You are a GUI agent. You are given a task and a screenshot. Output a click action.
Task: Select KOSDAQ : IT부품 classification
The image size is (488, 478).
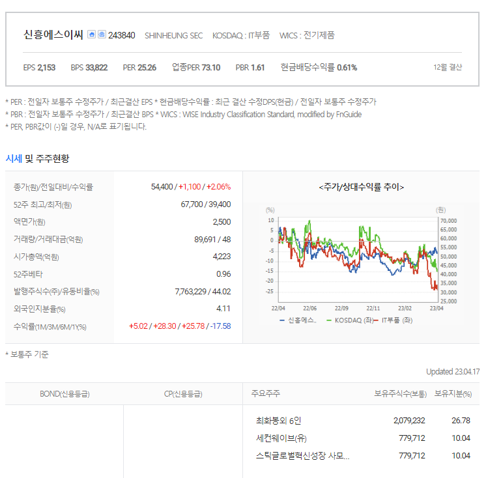coord(241,35)
